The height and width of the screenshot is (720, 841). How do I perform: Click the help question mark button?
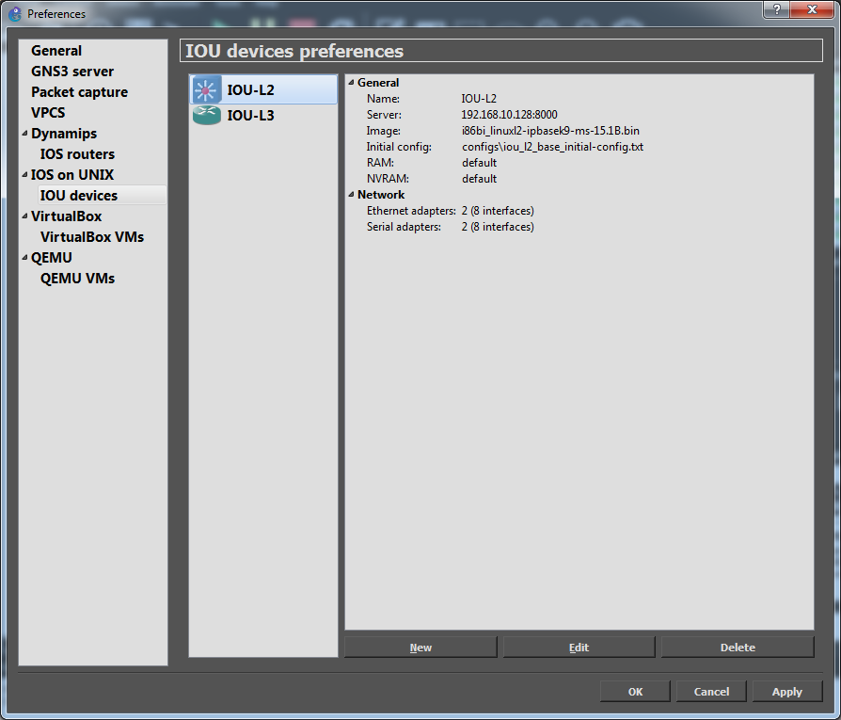(776, 9)
